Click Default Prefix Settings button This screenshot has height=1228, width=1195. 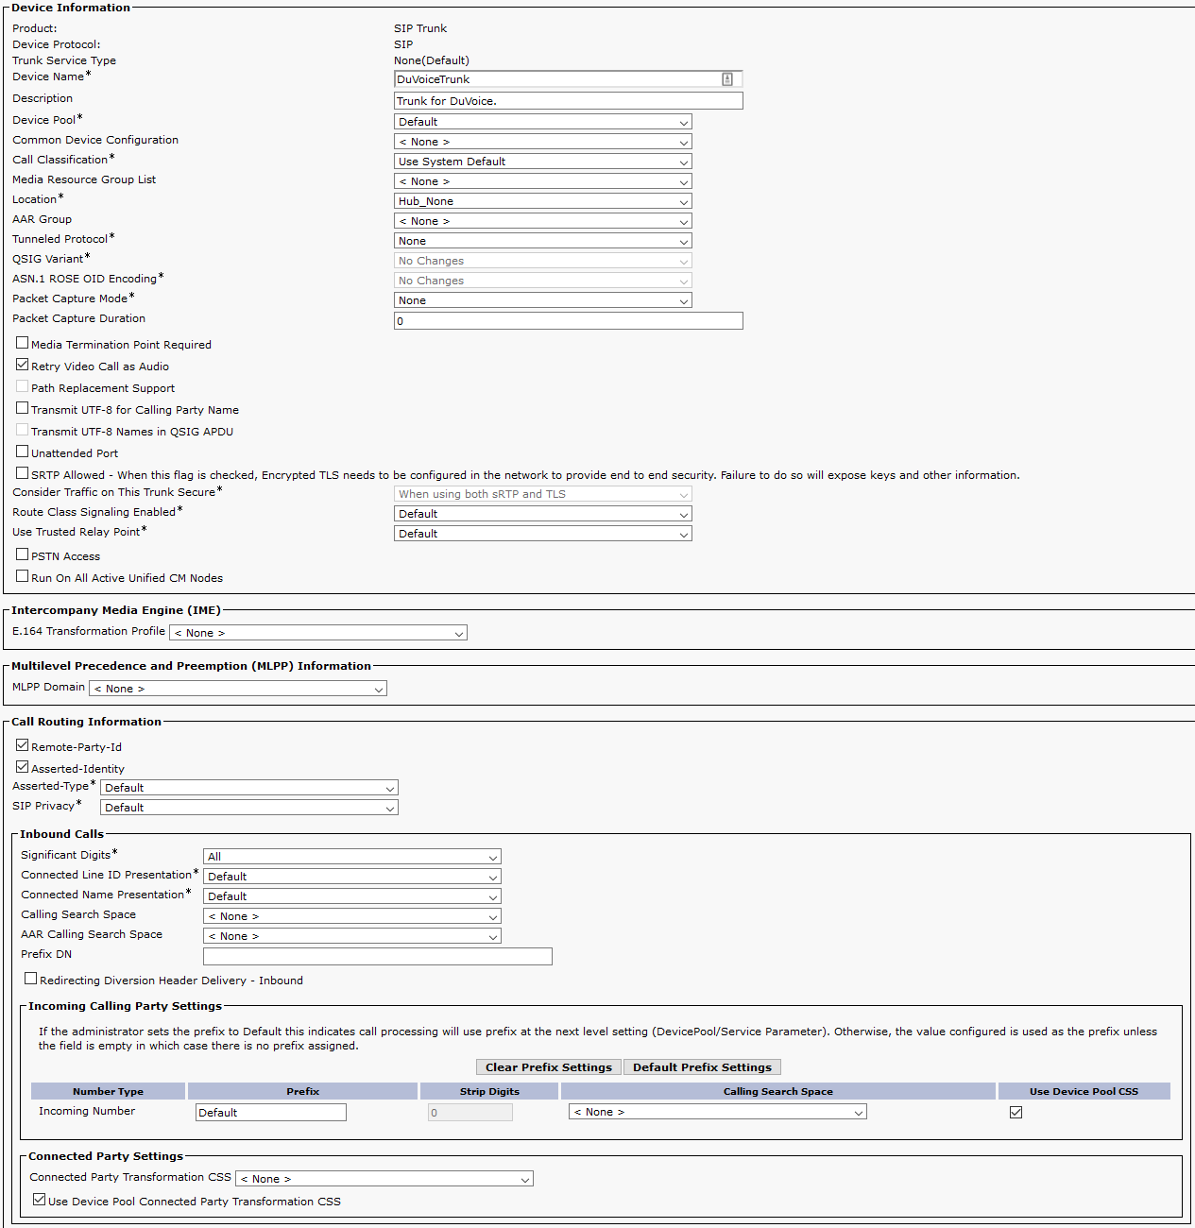click(x=702, y=1067)
